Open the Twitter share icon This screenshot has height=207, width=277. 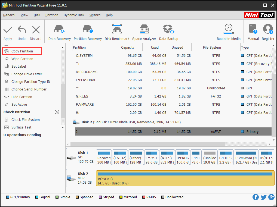[263, 197]
